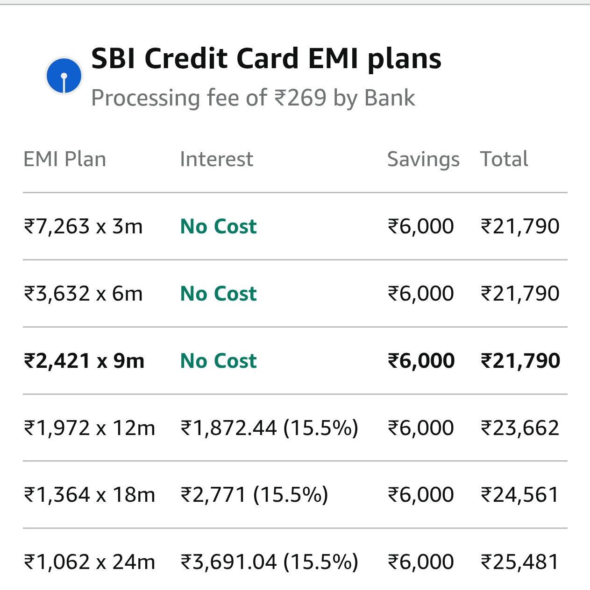Click the SBI bank logo icon
Screen dimensions: 590x590
click(64, 76)
